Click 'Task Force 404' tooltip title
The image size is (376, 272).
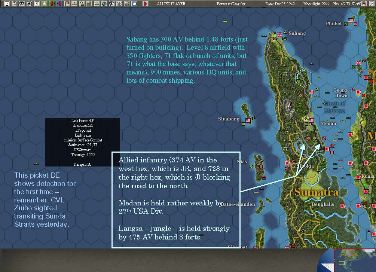(82, 120)
